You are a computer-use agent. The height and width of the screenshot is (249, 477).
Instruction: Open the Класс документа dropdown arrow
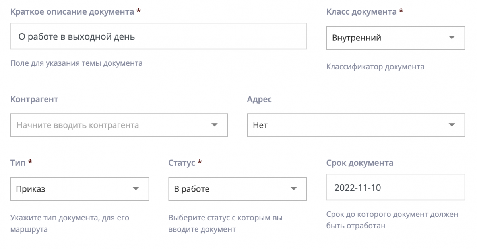point(451,38)
